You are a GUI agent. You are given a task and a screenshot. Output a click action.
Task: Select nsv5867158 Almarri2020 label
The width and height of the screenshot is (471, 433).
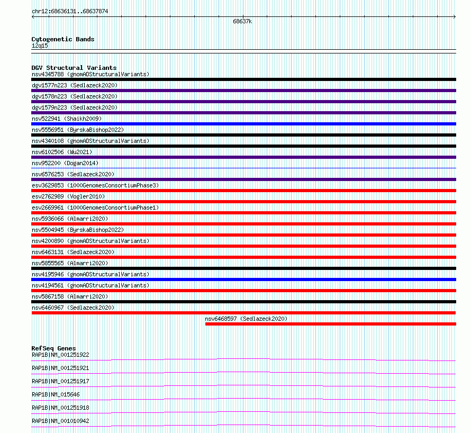click(70, 296)
